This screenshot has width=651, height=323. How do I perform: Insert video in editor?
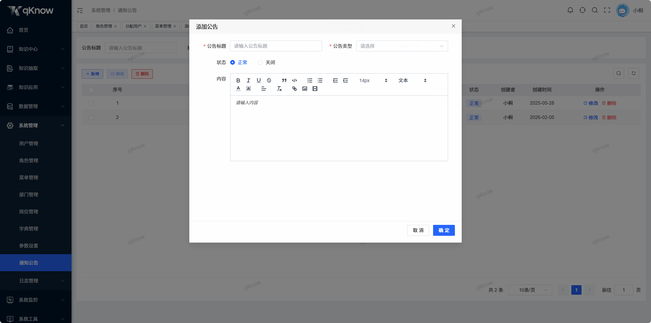pos(315,89)
